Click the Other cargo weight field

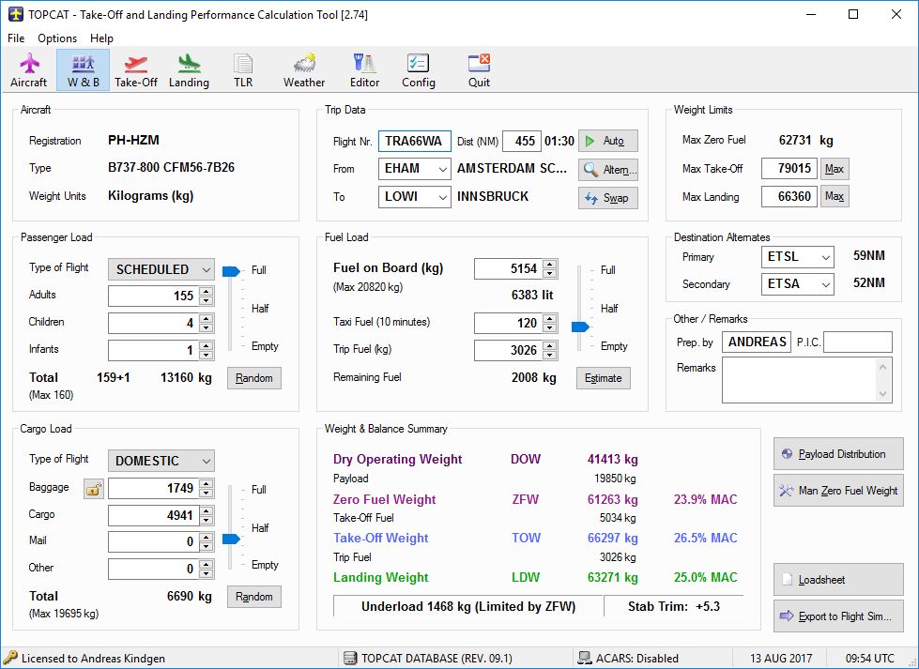tap(154, 569)
